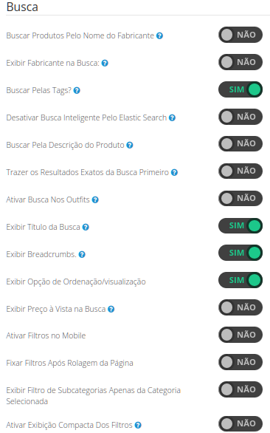Click help icon beside Buscar Produtos Pelo Nome do Fabricante

click(x=159, y=35)
